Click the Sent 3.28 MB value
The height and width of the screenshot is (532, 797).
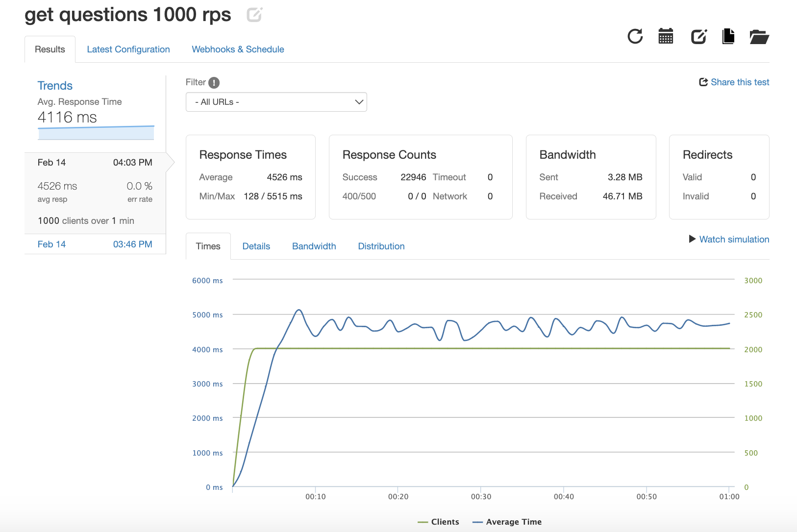pyautogui.click(x=625, y=177)
